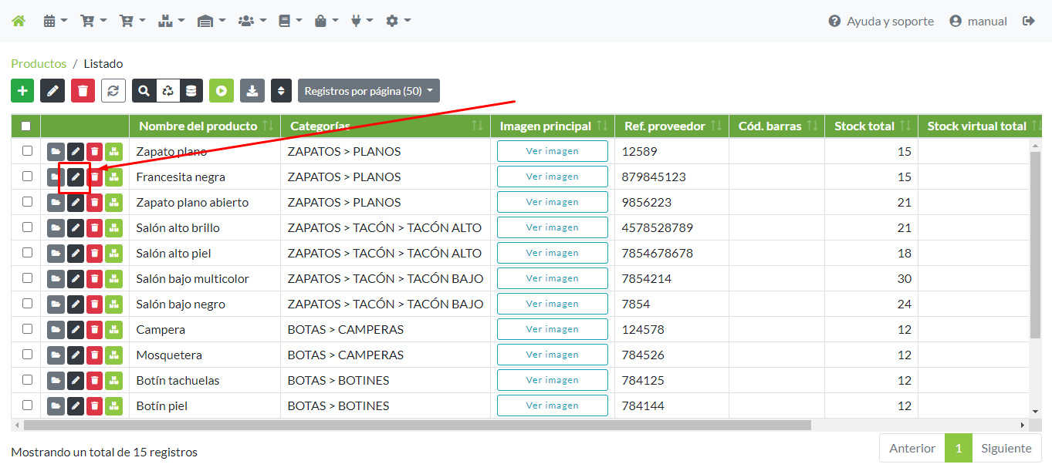Click the recycle bin icon next to search

click(167, 90)
